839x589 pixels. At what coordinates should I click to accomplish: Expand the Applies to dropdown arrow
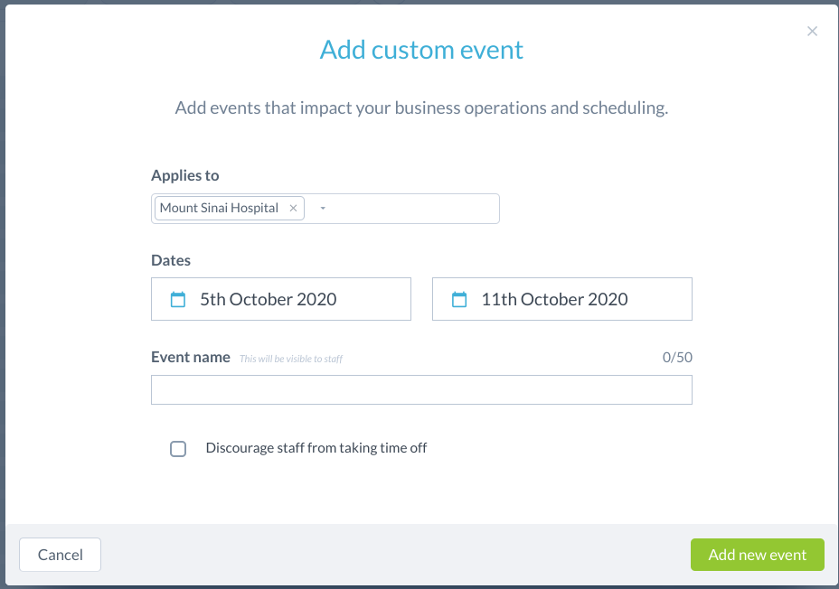point(323,209)
